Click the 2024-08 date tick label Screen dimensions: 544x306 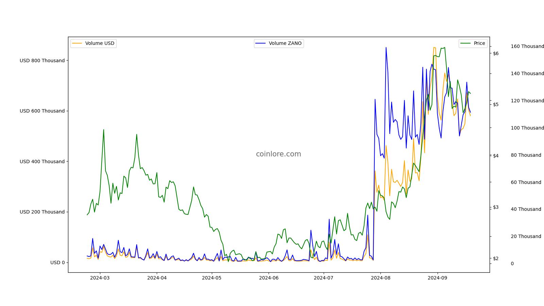pos(380,278)
